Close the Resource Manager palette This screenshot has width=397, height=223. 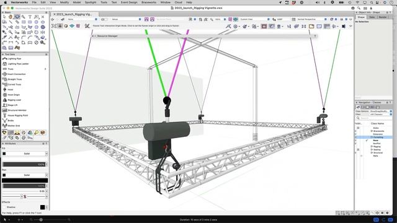point(92,36)
